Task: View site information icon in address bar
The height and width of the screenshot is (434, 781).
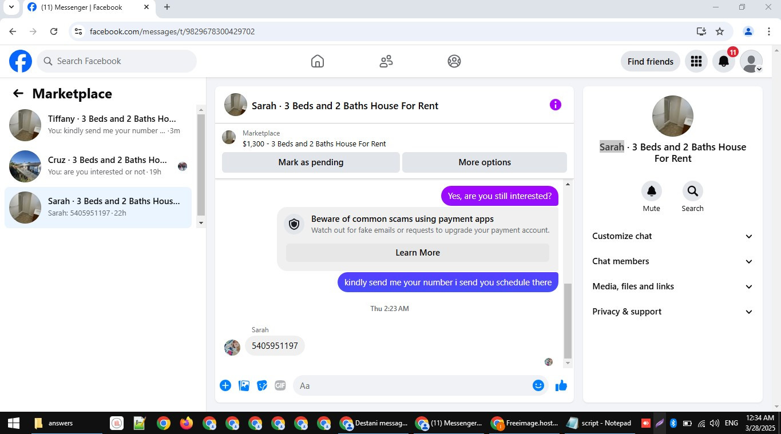Action: pyautogui.click(x=79, y=31)
